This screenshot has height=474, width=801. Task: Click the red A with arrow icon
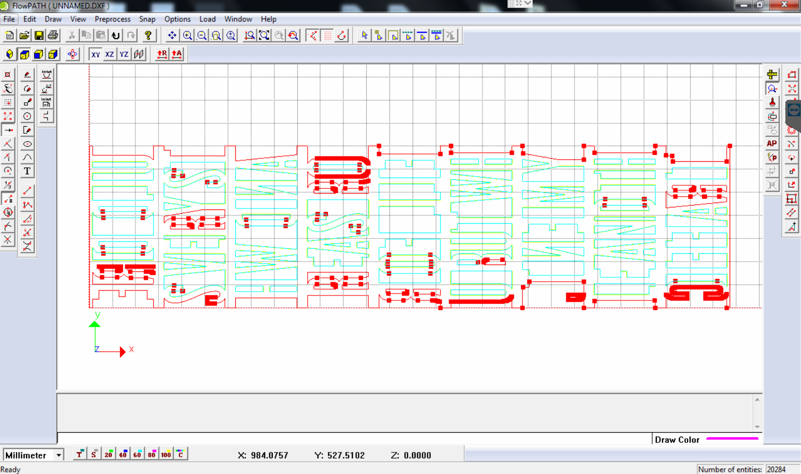(x=176, y=54)
